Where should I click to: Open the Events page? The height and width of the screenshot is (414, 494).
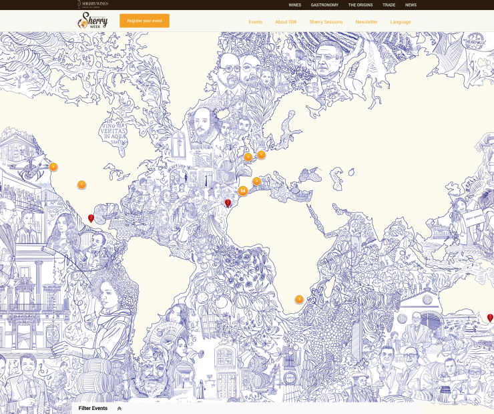click(255, 22)
